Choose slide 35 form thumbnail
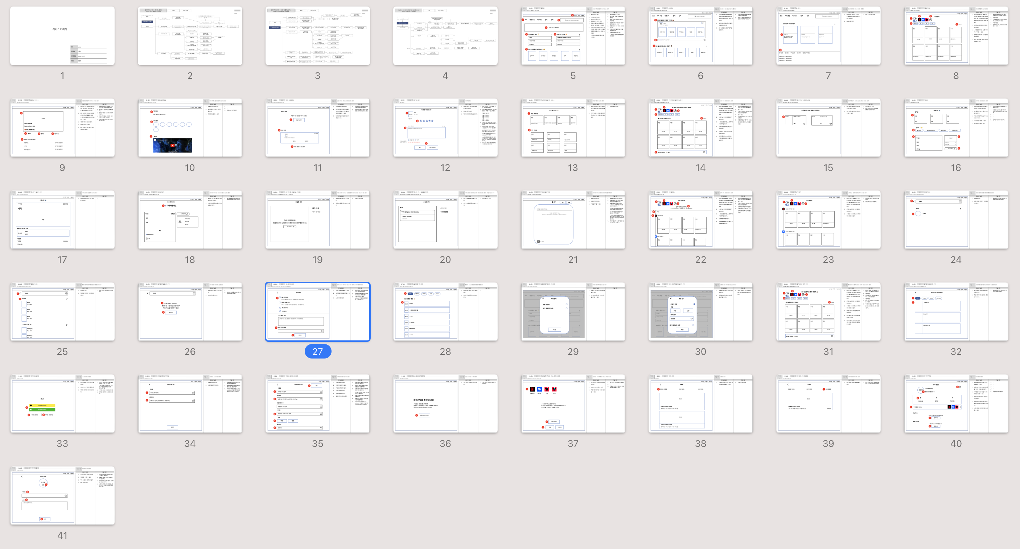Image resolution: width=1020 pixels, height=549 pixels. (x=317, y=404)
